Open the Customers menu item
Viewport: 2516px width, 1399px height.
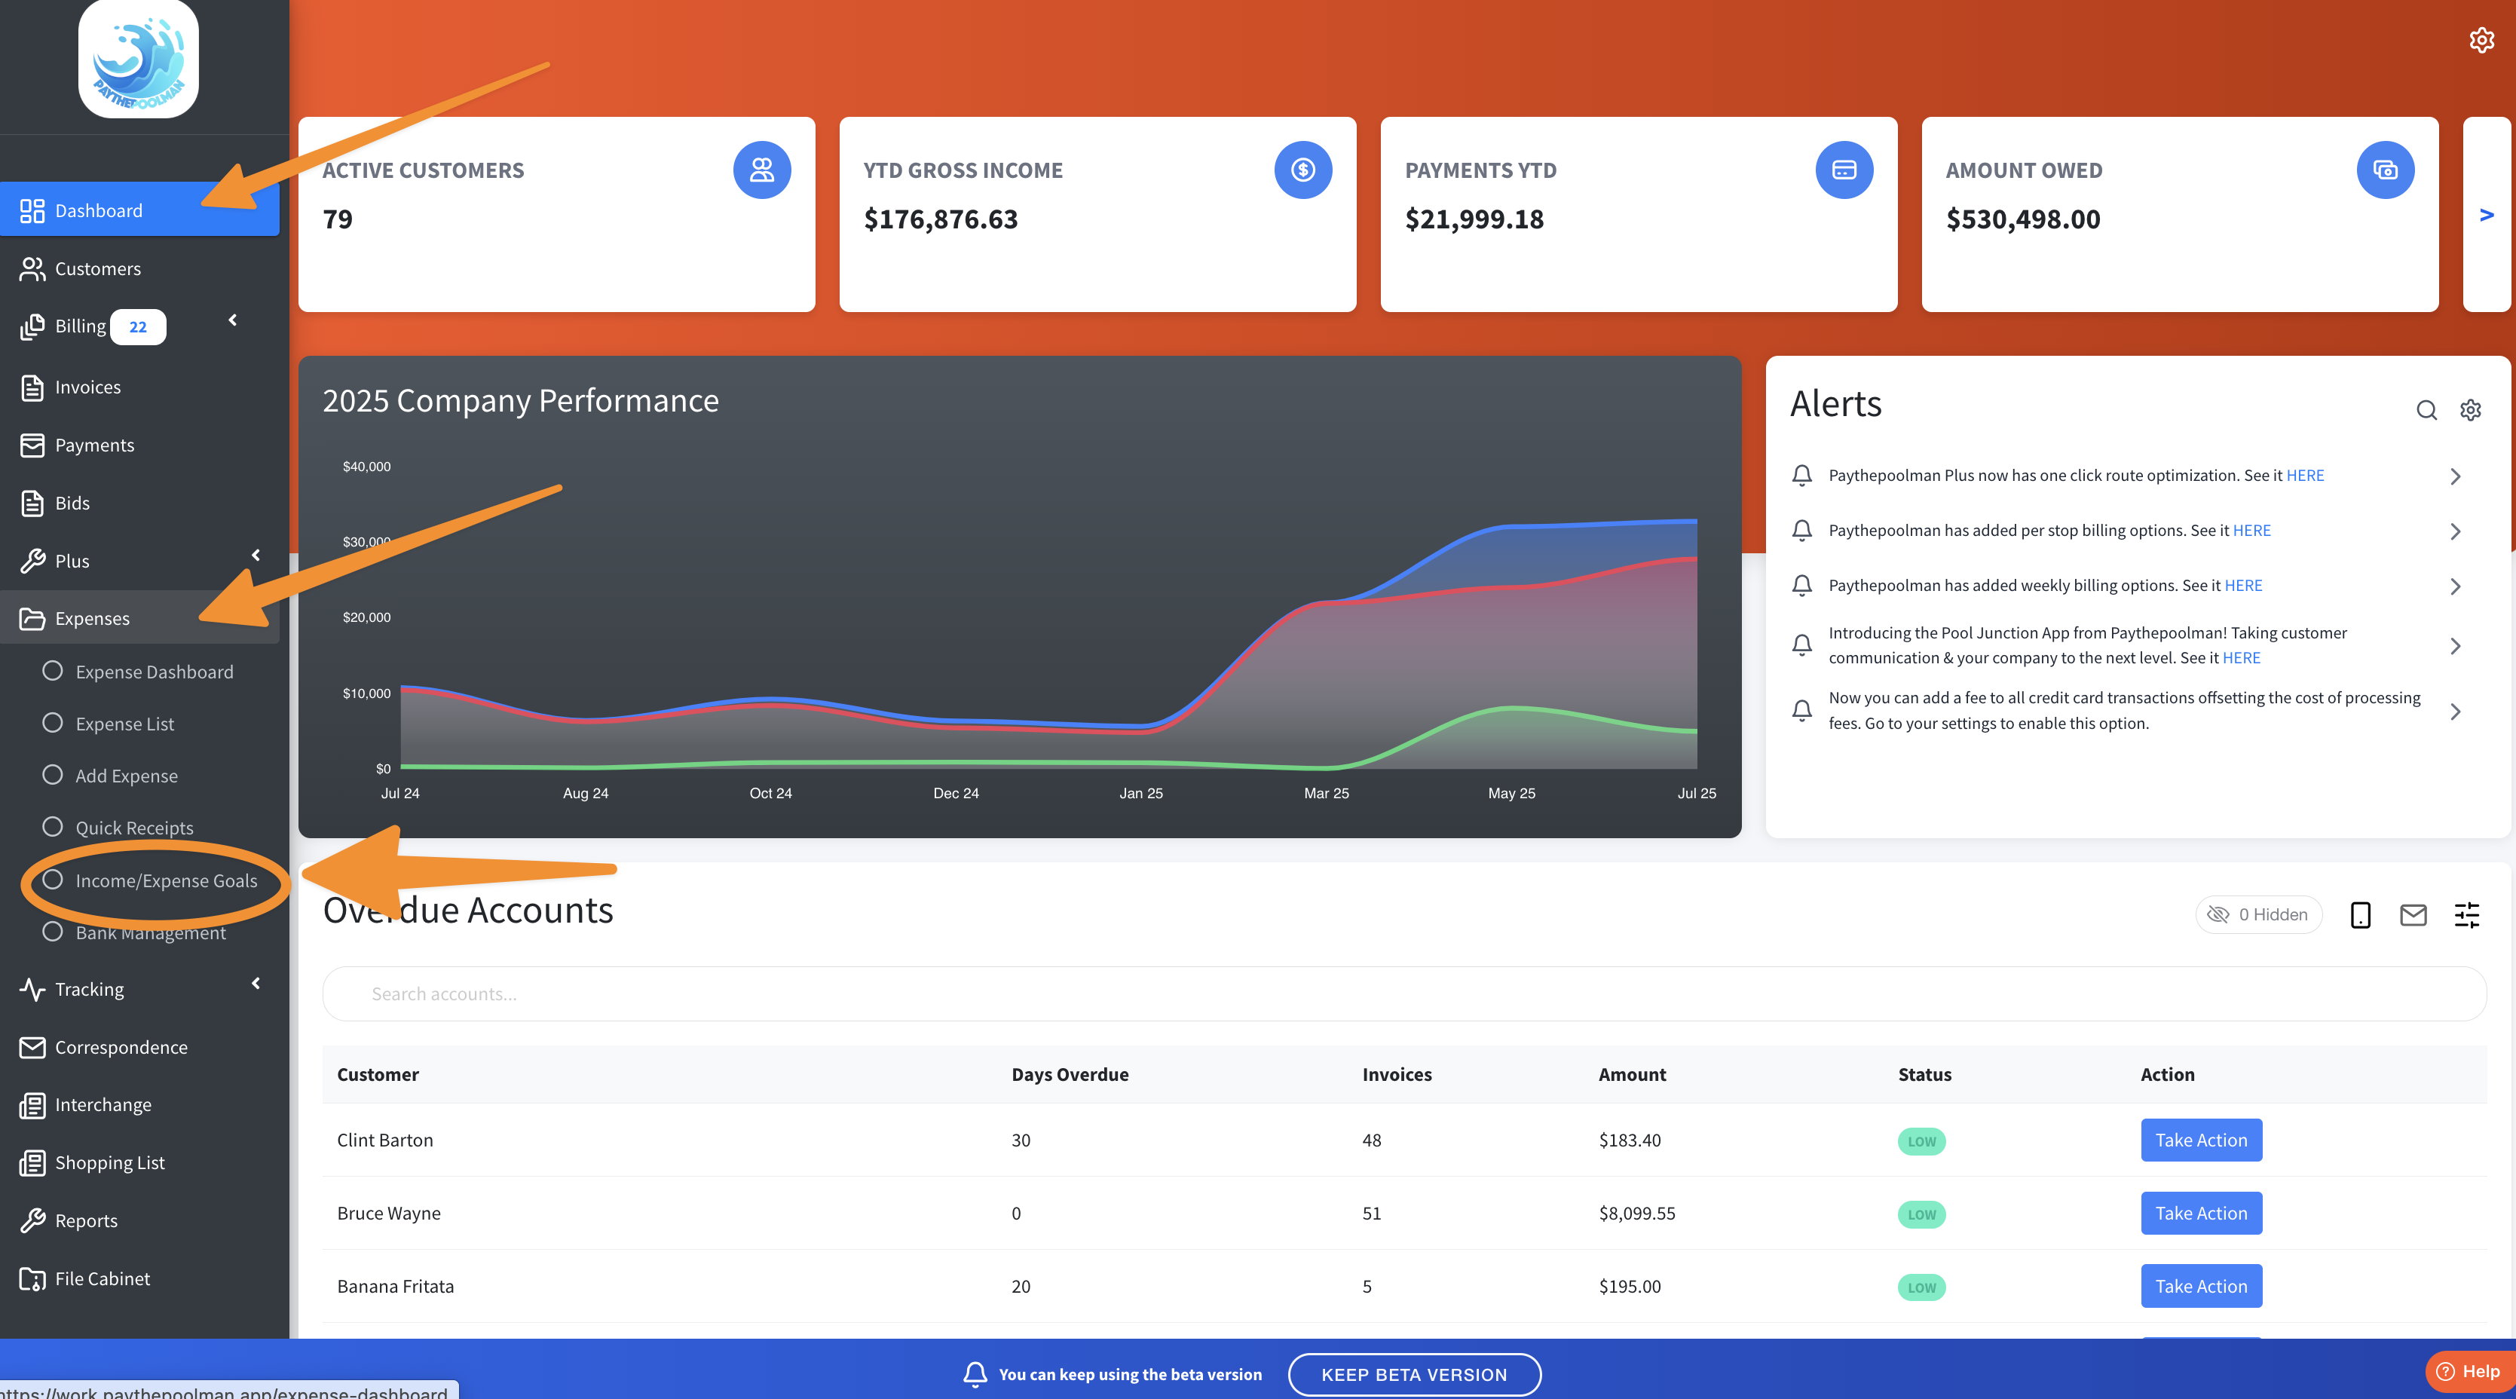[x=98, y=268]
